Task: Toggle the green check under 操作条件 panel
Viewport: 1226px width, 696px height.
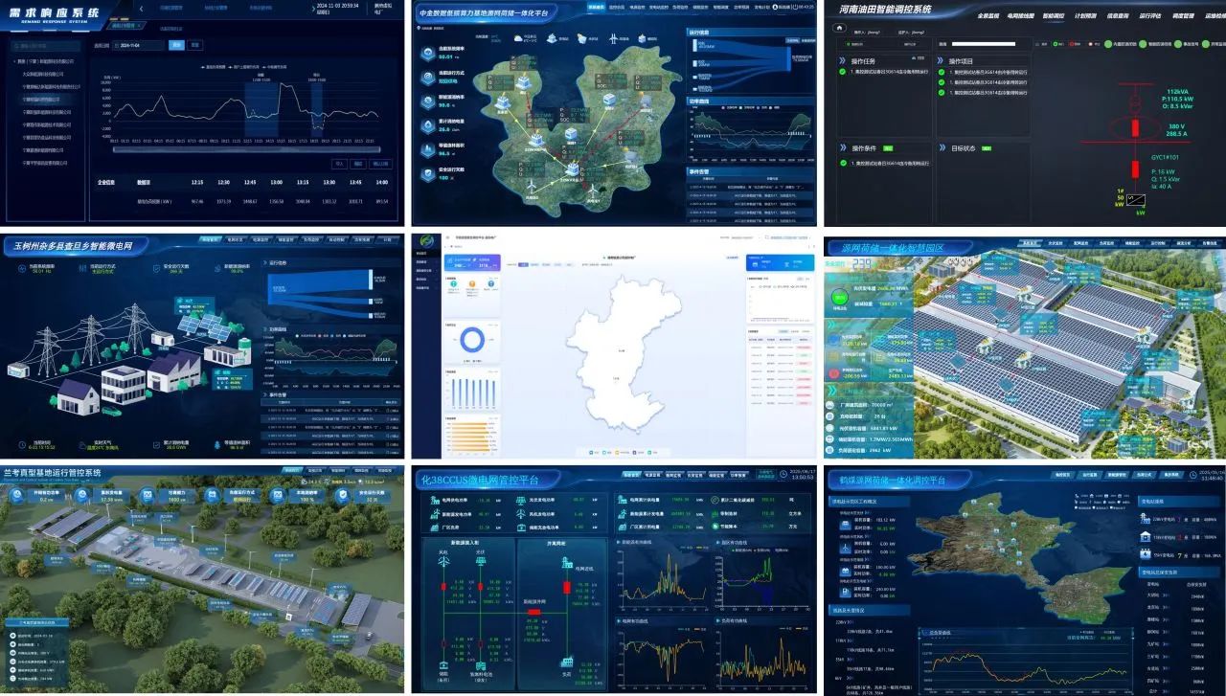Action: 844,164
